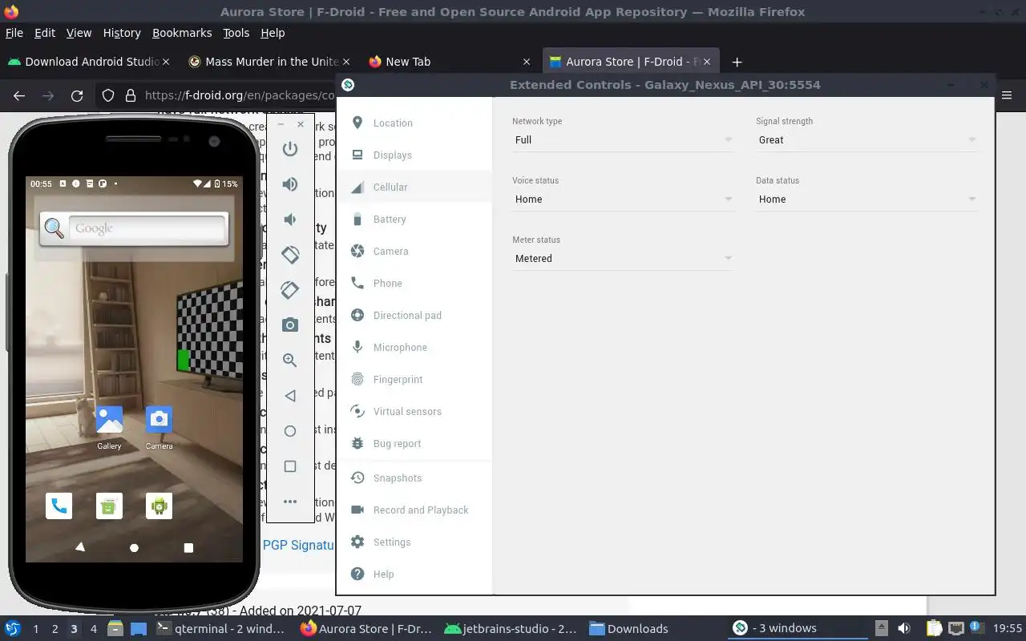Rotate the emulator right

[290, 290]
